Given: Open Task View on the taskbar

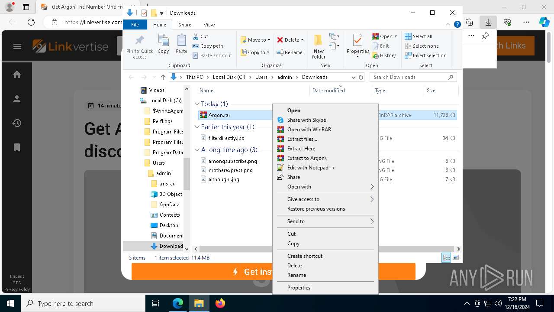Looking at the screenshot, I should (156, 303).
